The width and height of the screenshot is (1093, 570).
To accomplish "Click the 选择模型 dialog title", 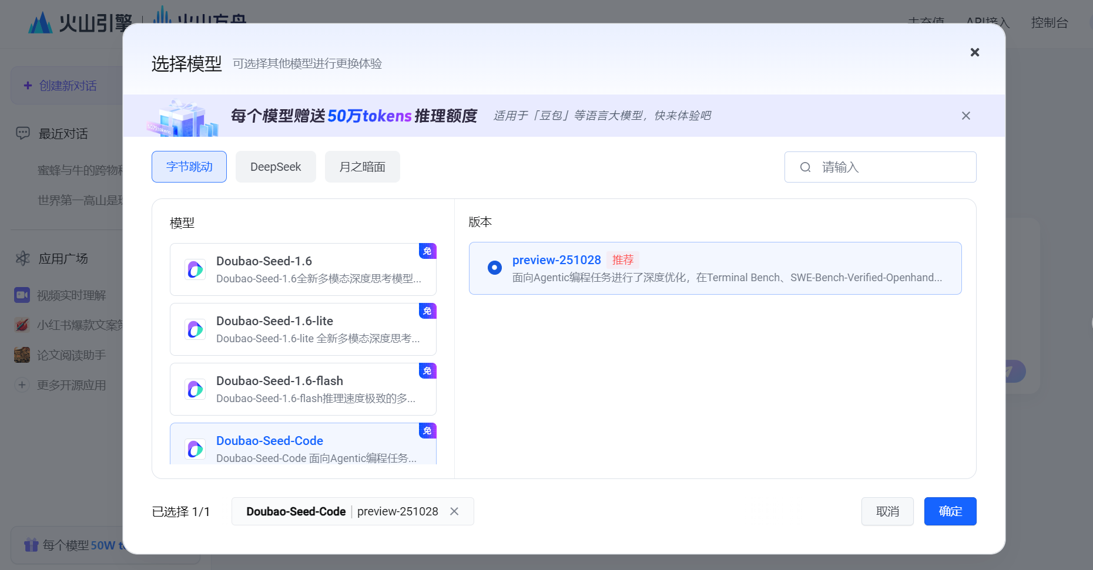I will tap(187, 63).
